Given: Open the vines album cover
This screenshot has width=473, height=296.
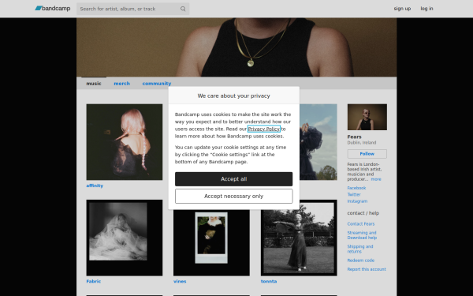Looking at the screenshot, I should [211, 243].
